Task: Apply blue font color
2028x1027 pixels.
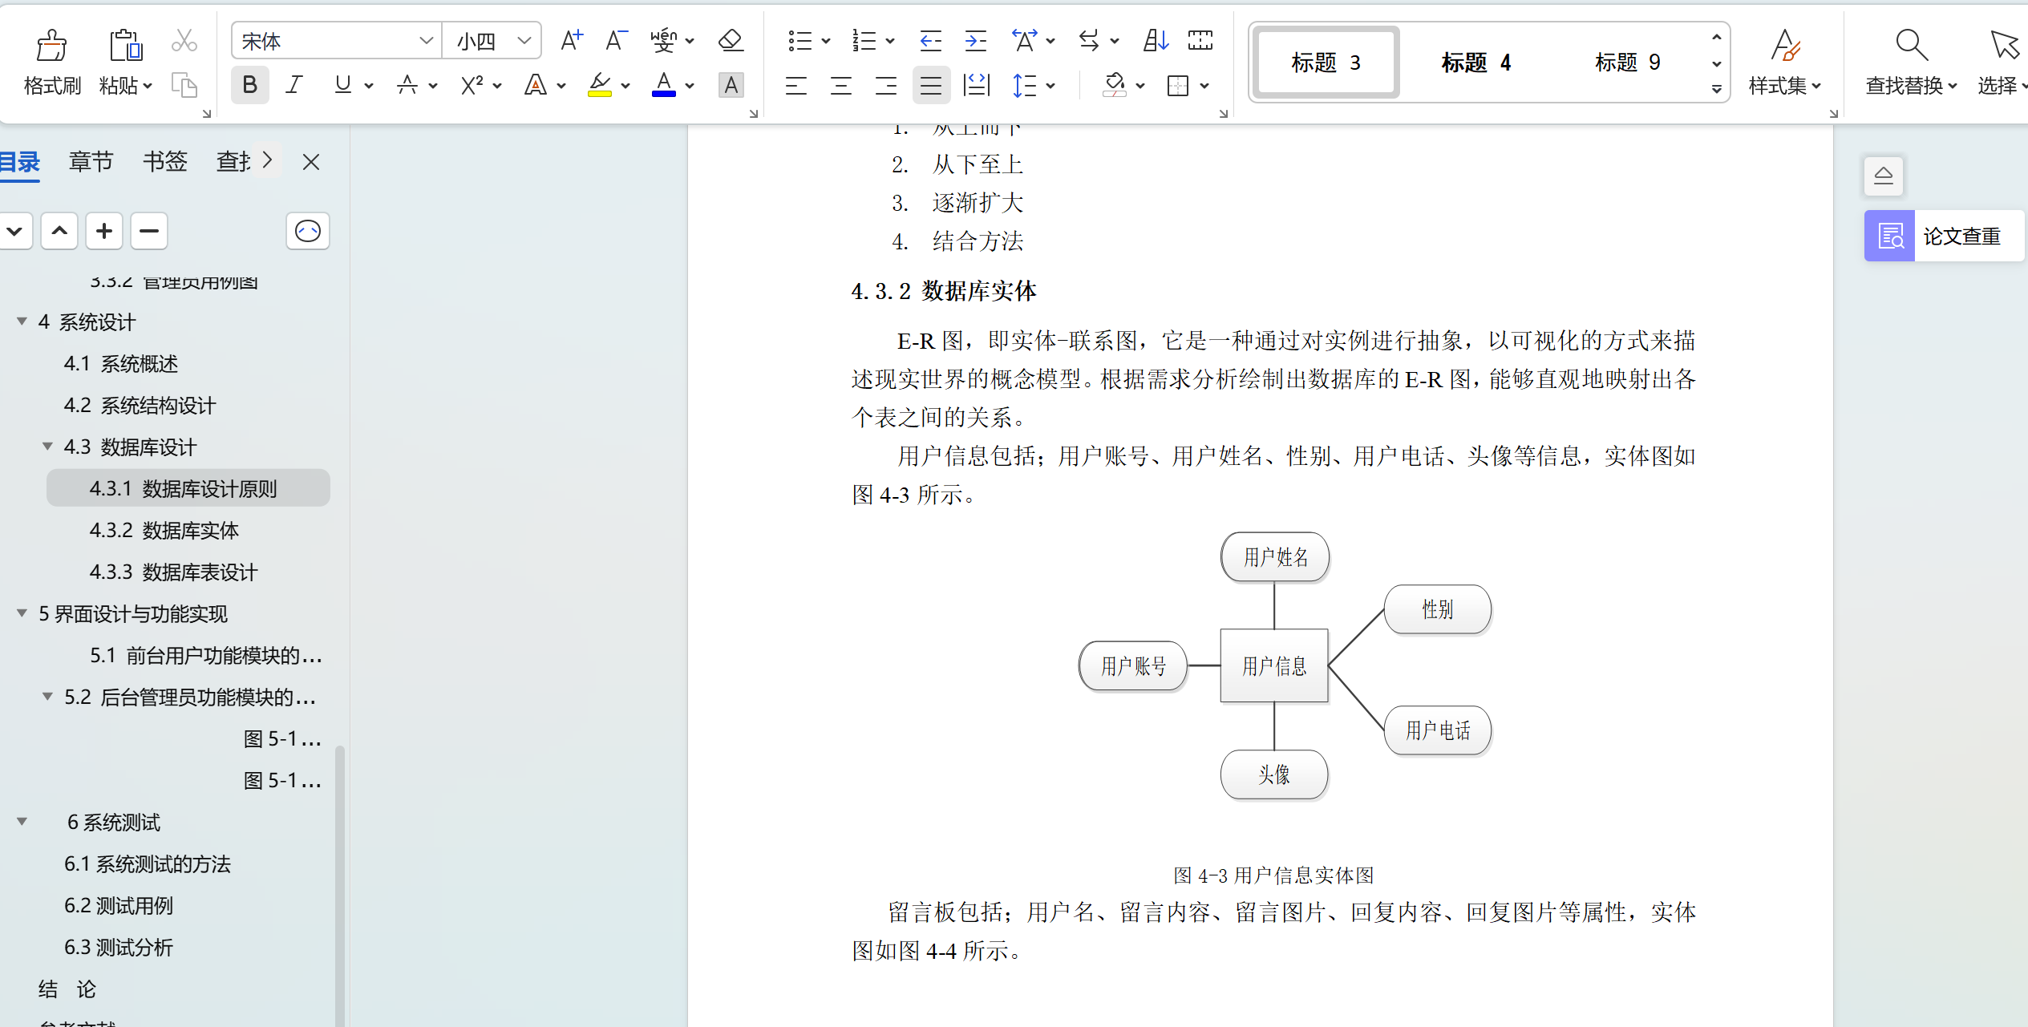Action: 663,85
